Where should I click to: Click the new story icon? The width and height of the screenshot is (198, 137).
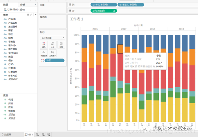tap(49, 135)
